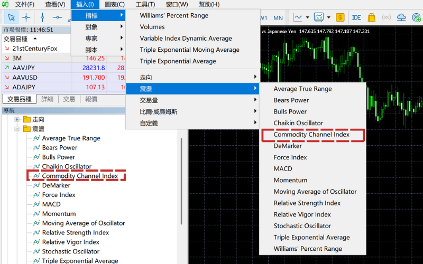Select MACD in navigator tree
Image resolution: width=423 pixels, height=264 pixels.
[51, 204]
